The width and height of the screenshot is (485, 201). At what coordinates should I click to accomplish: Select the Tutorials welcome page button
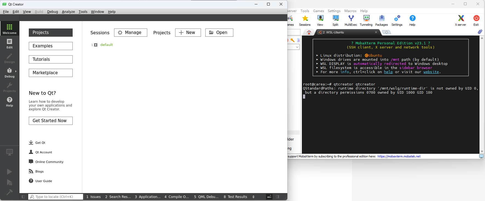click(x=51, y=59)
